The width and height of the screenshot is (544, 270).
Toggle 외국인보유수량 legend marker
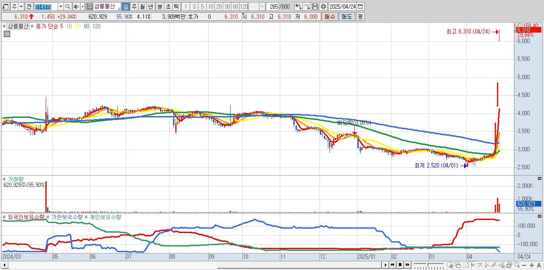click(5, 217)
